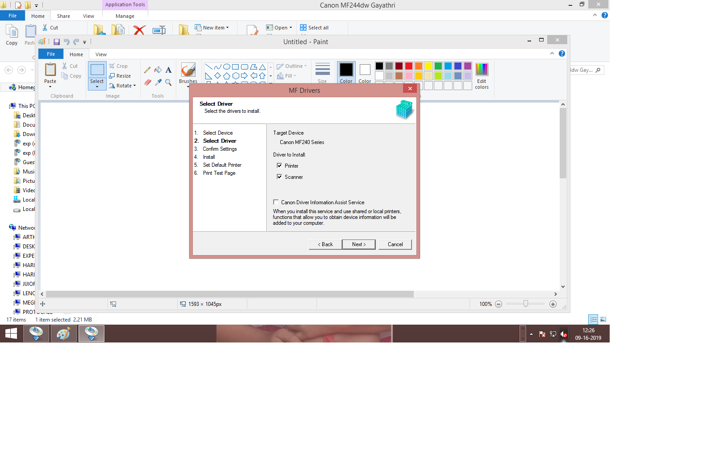This screenshot has height=466, width=711.
Task: Activate the Color picker eyedropper tool
Action: point(158,82)
